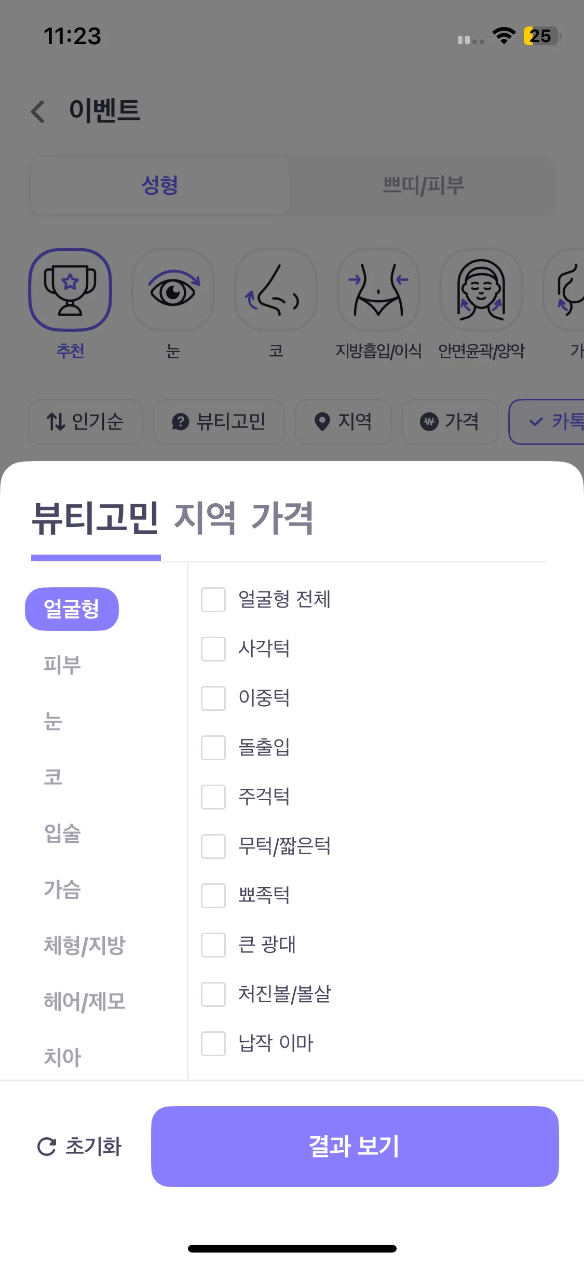Tap the back arrow next to 이벤트
This screenshot has height=1265, width=584.
pyautogui.click(x=38, y=111)
